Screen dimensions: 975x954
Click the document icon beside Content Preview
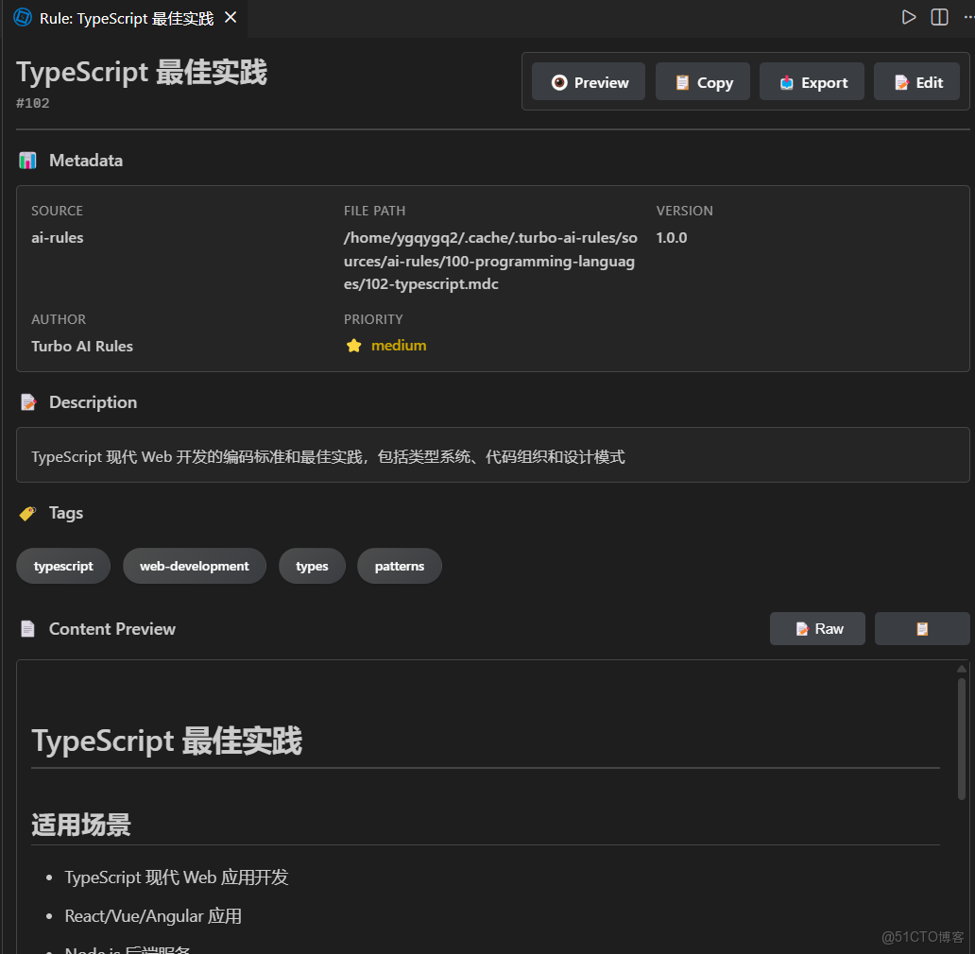27,628
